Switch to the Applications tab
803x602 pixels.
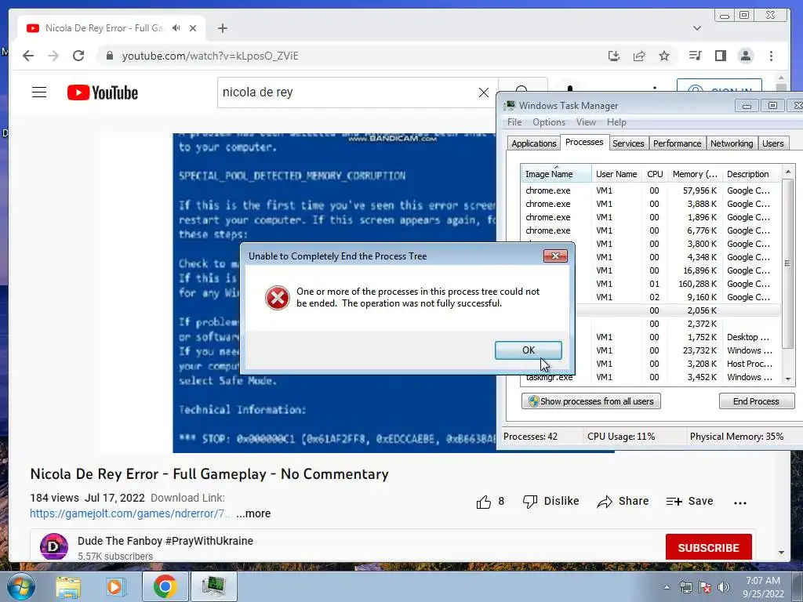point(533,143)
